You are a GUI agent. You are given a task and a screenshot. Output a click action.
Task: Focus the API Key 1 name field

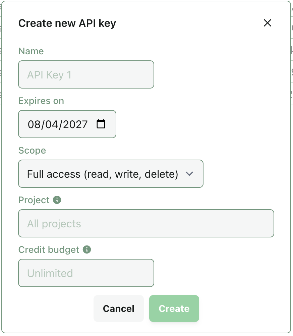[86, 74]
